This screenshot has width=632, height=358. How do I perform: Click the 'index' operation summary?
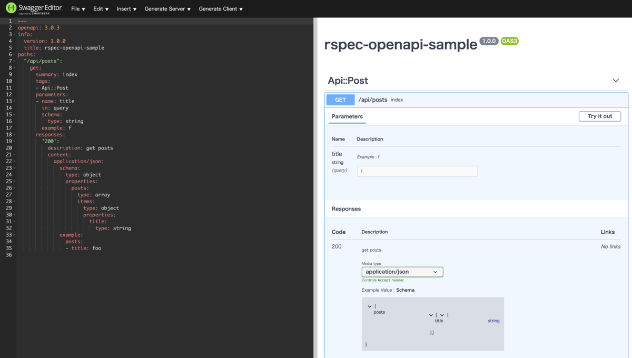[397, 100]
